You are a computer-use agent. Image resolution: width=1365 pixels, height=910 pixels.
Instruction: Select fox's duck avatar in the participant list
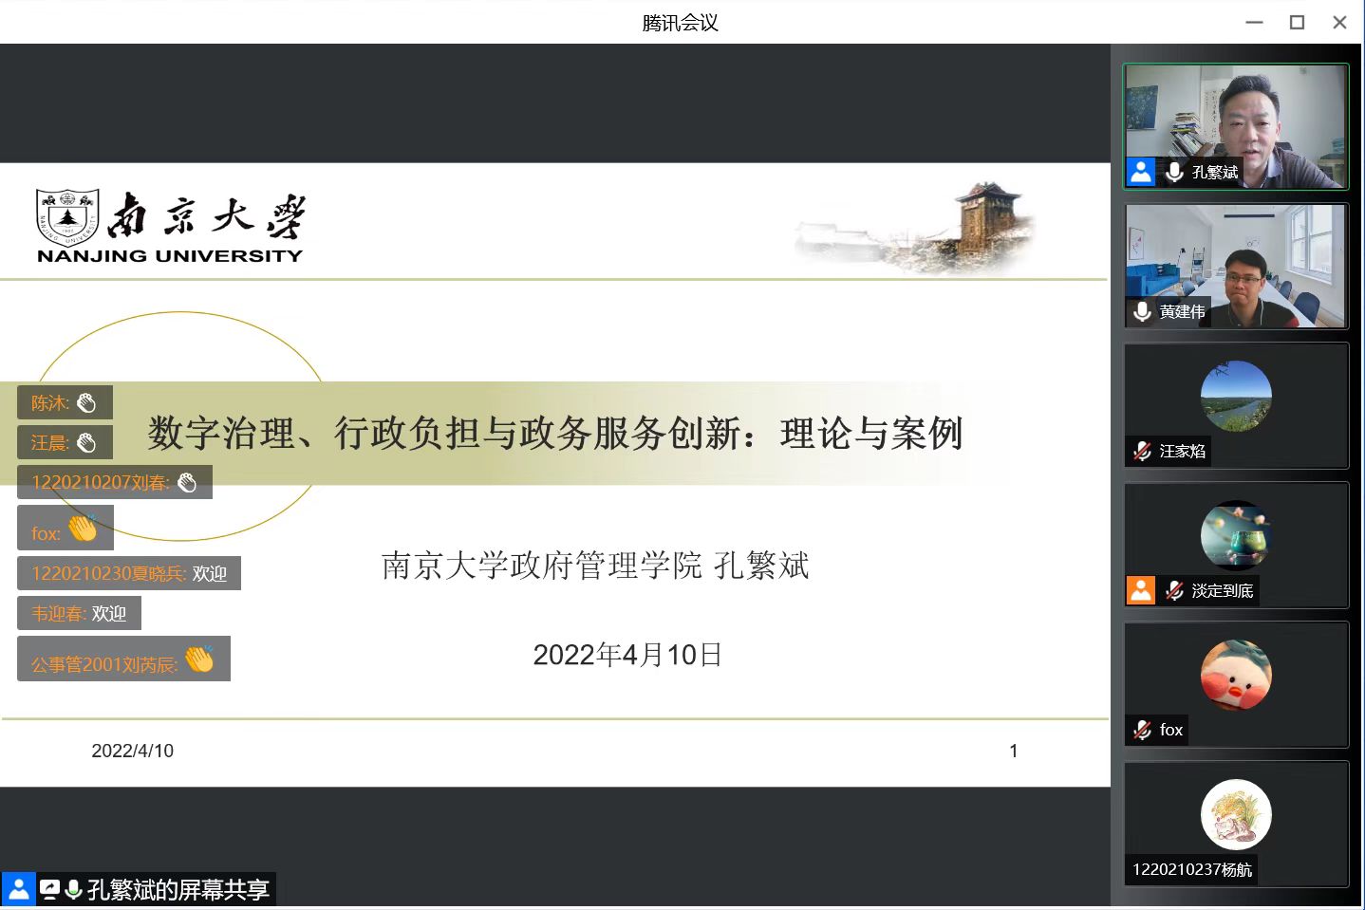[1235, 675]
